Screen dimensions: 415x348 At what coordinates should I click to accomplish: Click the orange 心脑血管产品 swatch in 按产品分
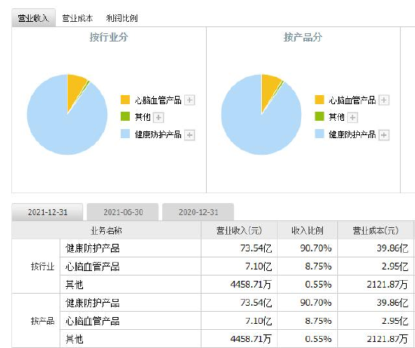pos(319,100)
